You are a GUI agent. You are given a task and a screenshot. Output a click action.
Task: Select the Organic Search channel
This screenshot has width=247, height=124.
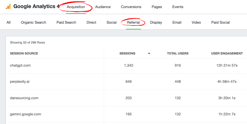[x=34, y=22]
